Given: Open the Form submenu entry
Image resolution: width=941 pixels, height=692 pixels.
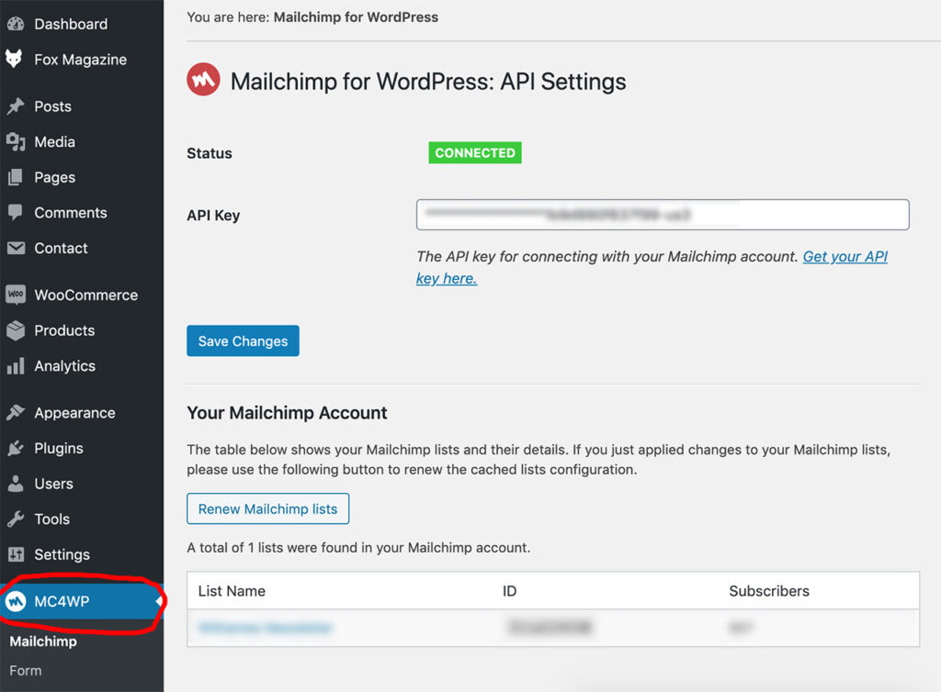Looking at the screenshot, I should [25, 670].
